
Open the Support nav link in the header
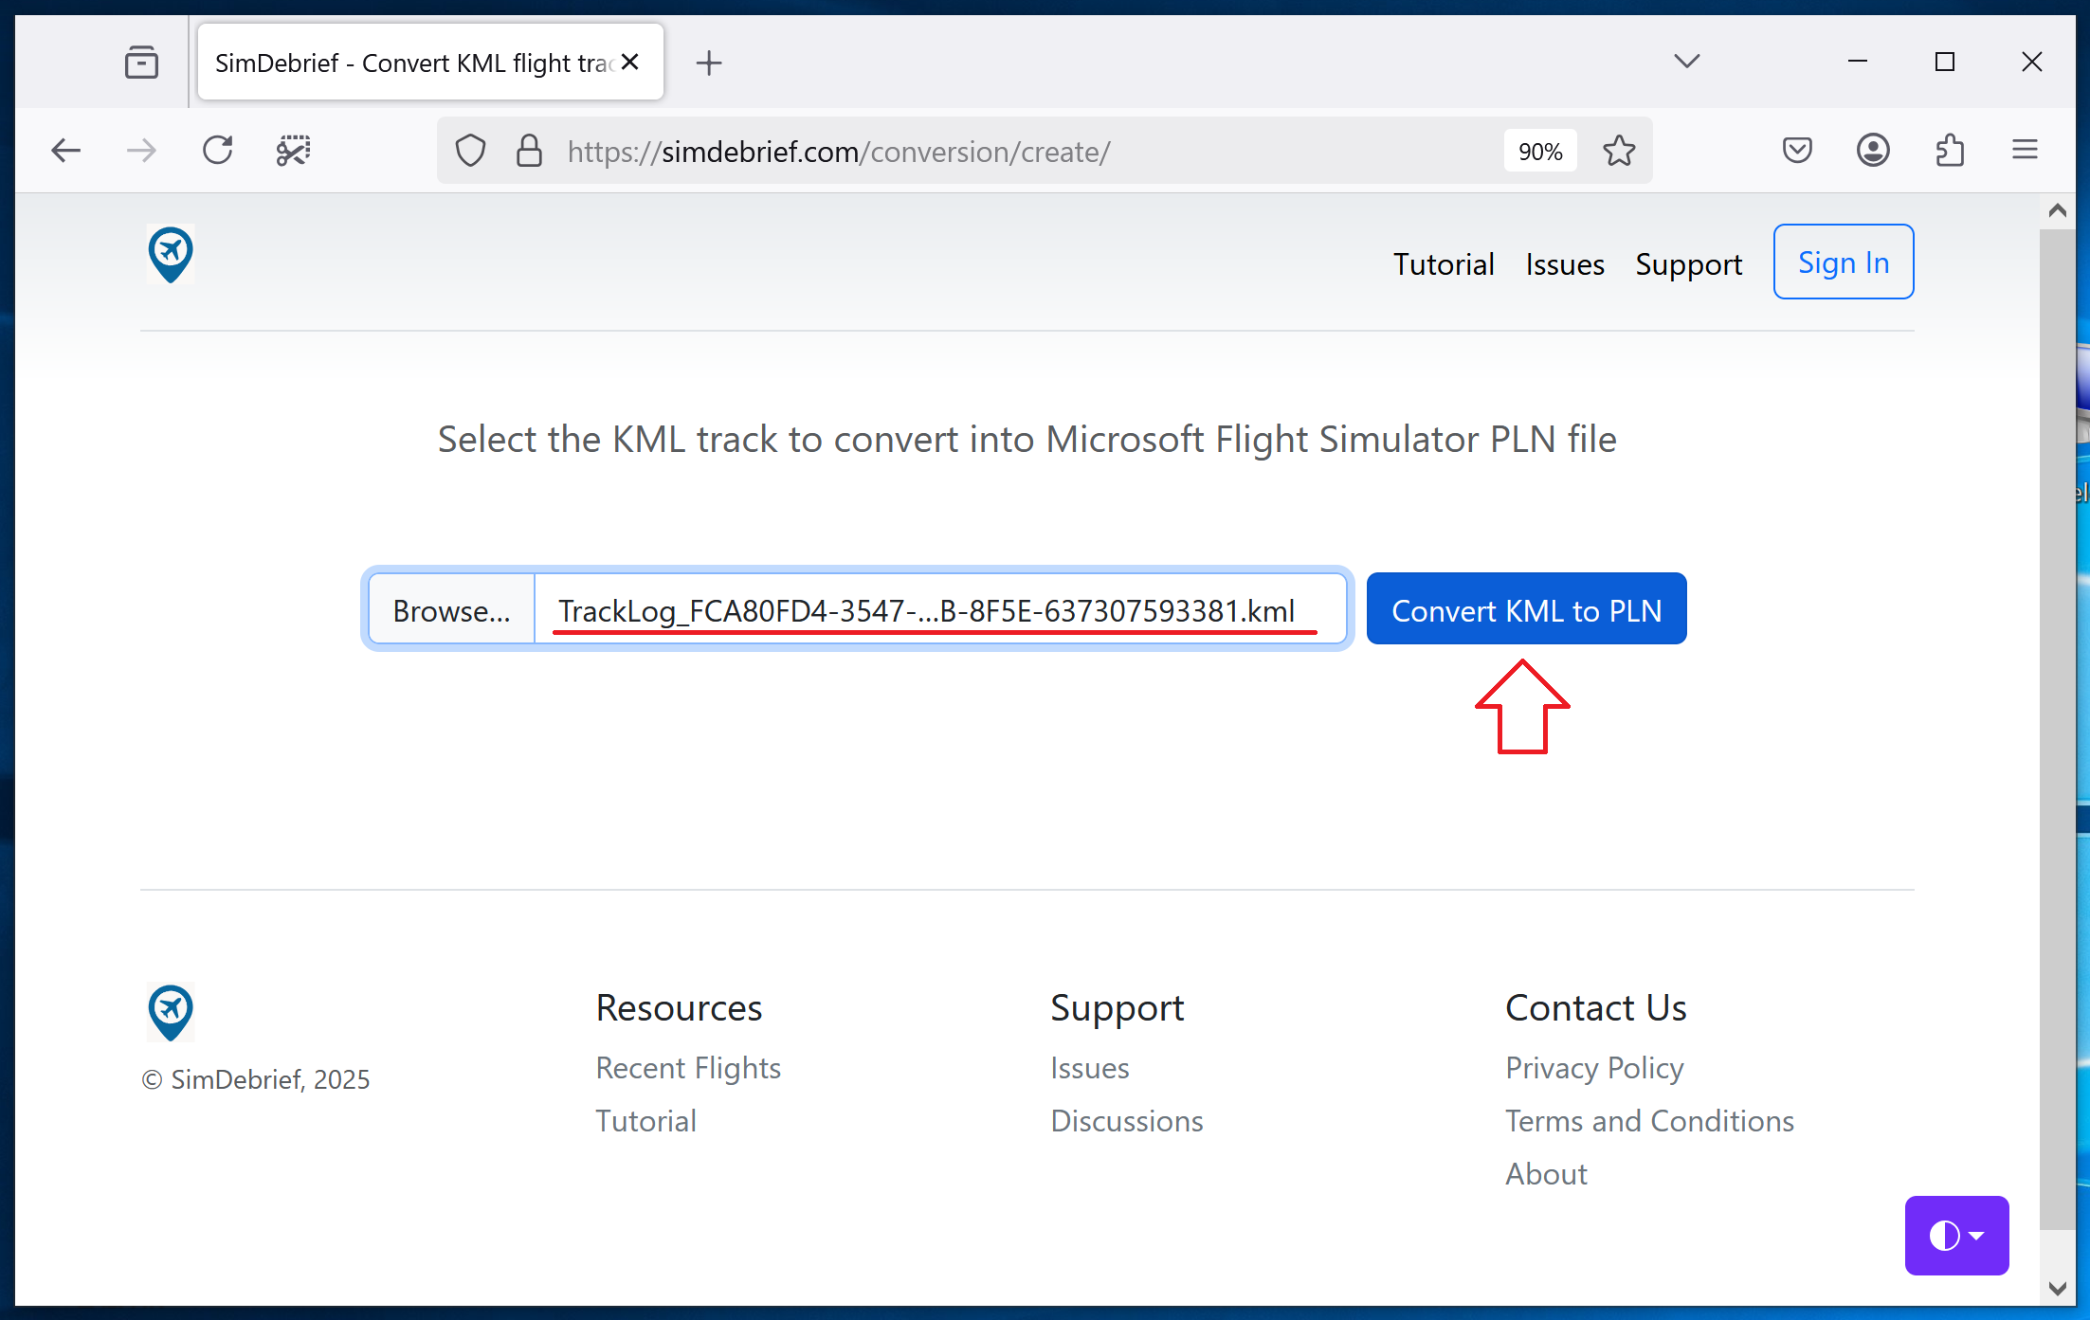click(x=1689, y=263)
